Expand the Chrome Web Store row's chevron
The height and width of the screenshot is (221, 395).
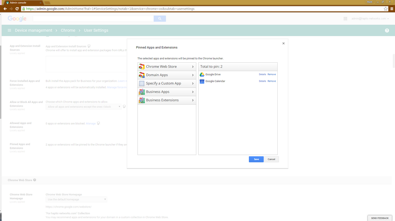[x=193, y=67]
